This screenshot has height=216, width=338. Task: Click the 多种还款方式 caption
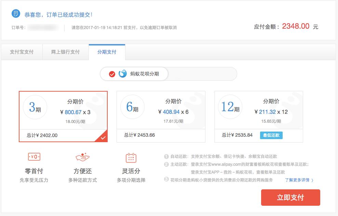click(83, 180)
